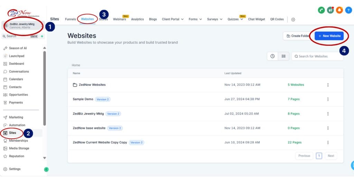The image size is (354, 182).
Task: Open the Surveys dropdown
Action: 215,19
